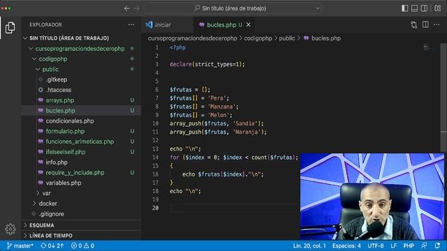447x251 pixels.
Task: Switch to the Iniciar tab
Action: pos(167,25)
